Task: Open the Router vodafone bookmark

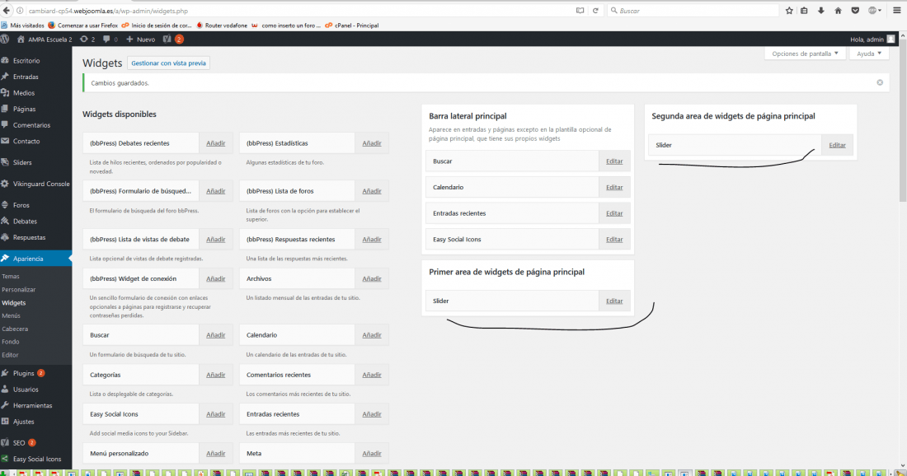Action: pos(222,26)
